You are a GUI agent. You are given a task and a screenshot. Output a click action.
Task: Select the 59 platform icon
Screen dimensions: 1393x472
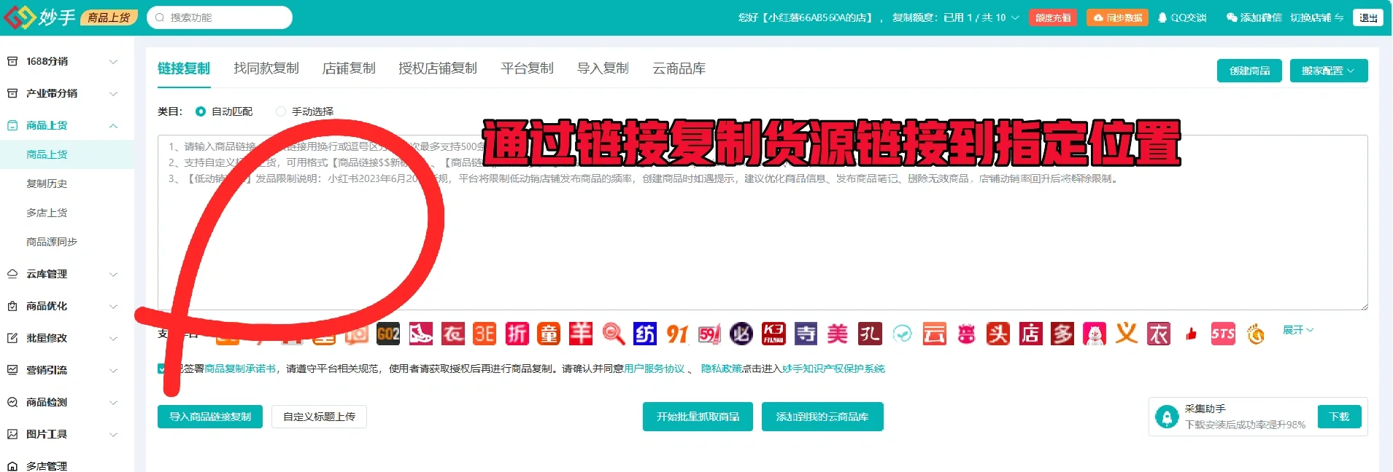click(709, 334)
